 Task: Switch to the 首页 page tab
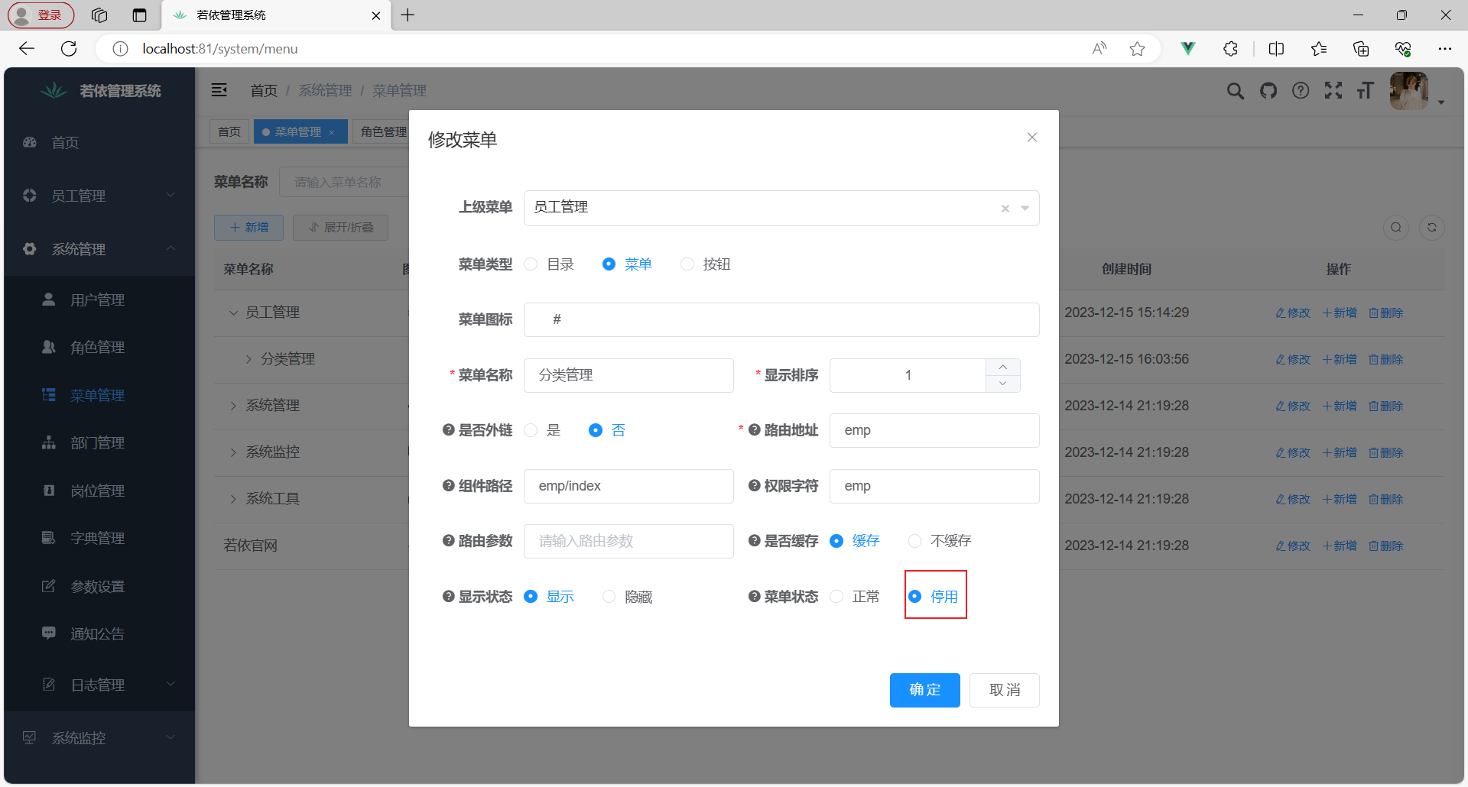(x=229, y=131)
